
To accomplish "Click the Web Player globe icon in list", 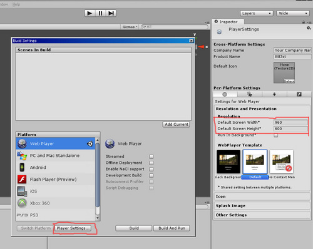I will click(22, 143).
